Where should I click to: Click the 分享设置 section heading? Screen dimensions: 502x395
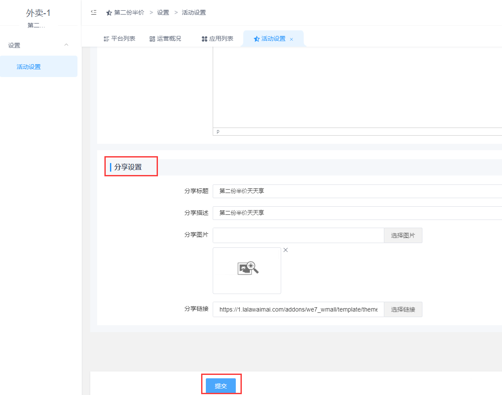(x=128, y=167)
